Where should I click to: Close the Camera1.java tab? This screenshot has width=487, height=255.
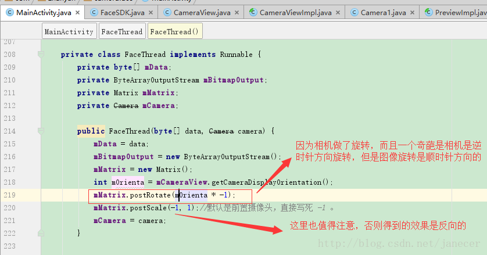[x=412, y=13]
